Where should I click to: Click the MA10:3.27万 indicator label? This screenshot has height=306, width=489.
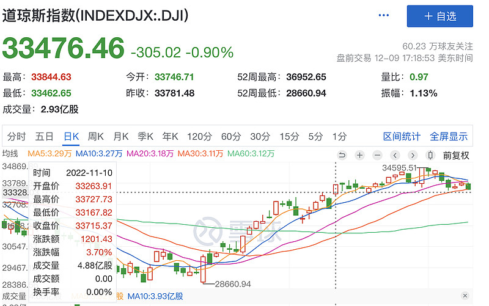coord(99,154)
